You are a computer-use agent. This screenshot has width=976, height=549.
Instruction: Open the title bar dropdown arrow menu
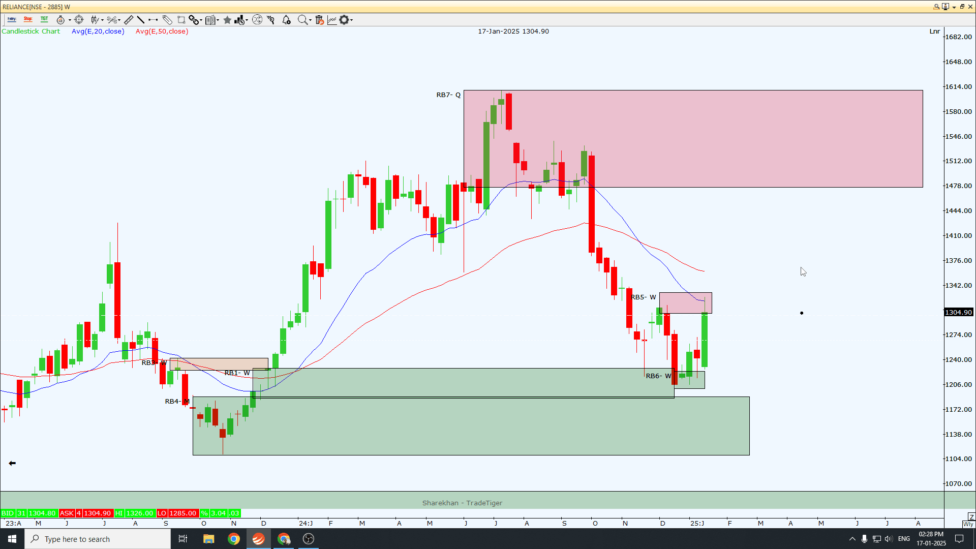[x=954, y=7]
